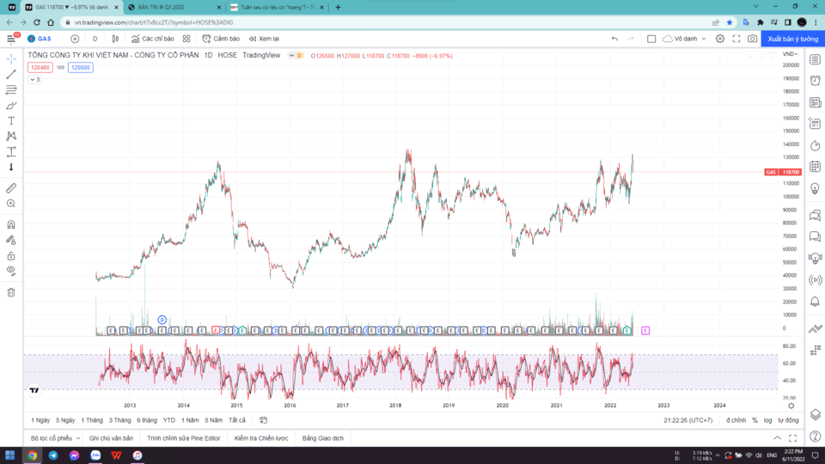The image size is (825, 464).
Task: Expand the collapsed indicators legend showing 3
Action: point(34,79)
